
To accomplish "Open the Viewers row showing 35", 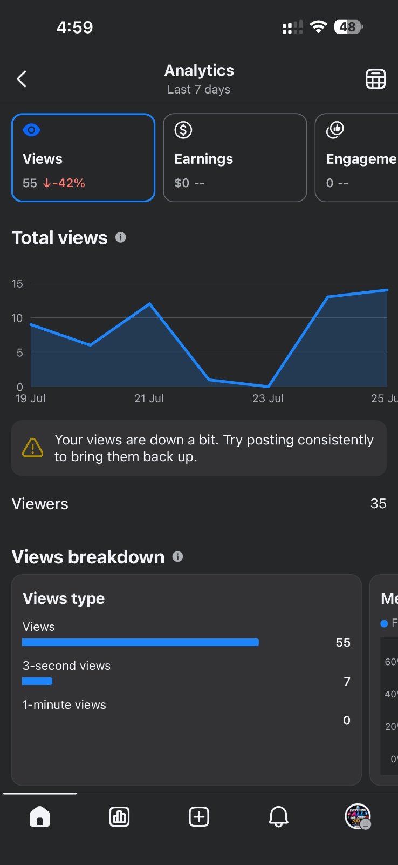I will 199,503.
